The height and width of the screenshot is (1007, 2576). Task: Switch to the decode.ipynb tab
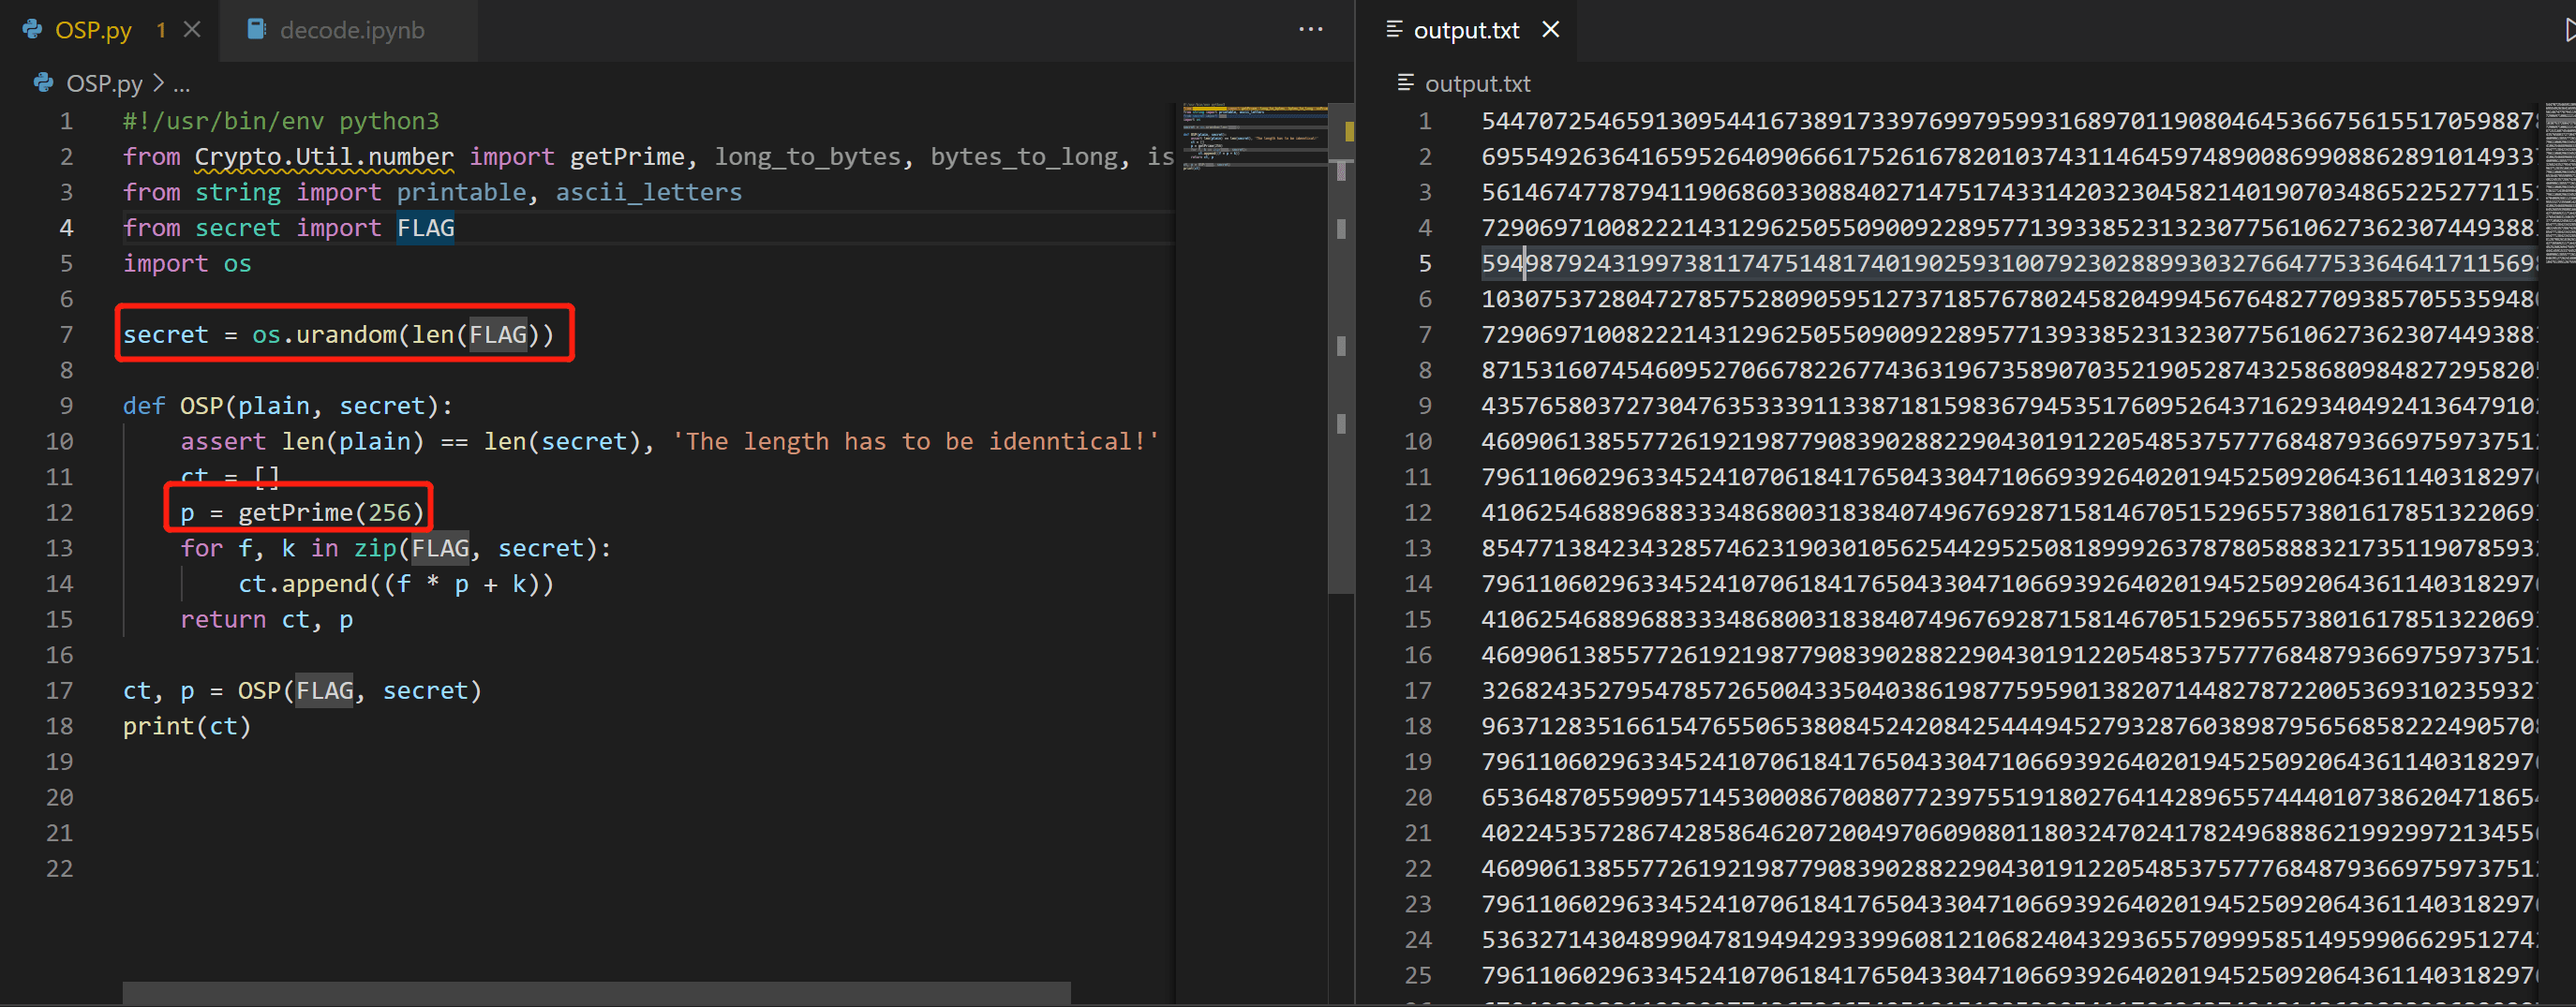point(351,30)
